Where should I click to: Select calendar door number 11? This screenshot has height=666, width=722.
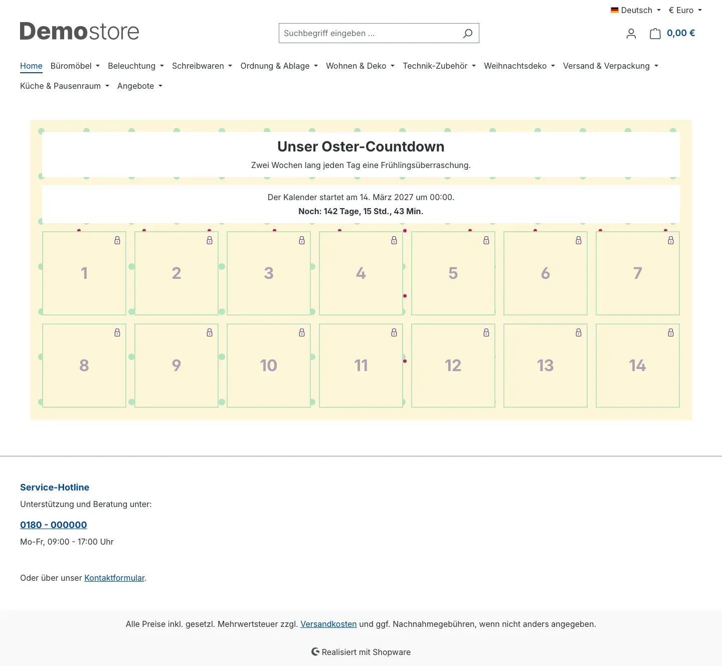361,366
